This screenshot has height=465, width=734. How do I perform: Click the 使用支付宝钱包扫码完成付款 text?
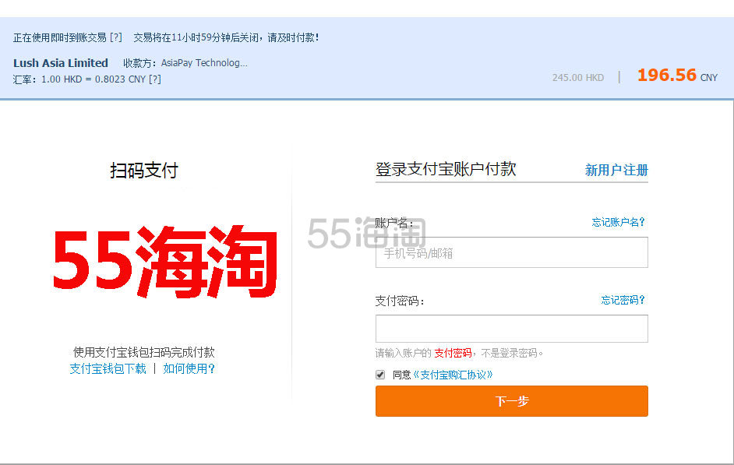point(143,352)
